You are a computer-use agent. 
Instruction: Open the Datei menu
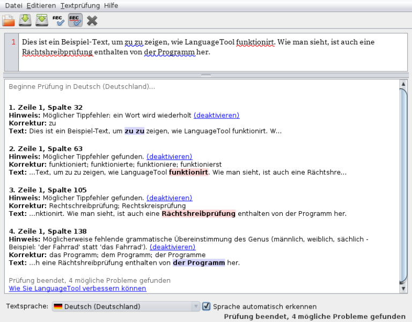coord(13,5)
